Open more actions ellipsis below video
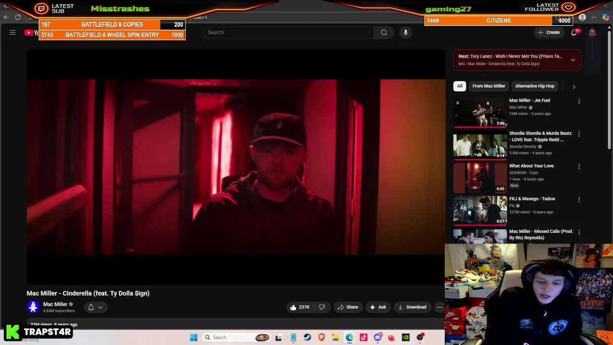 pyautogui.click(x=440, y=307)
